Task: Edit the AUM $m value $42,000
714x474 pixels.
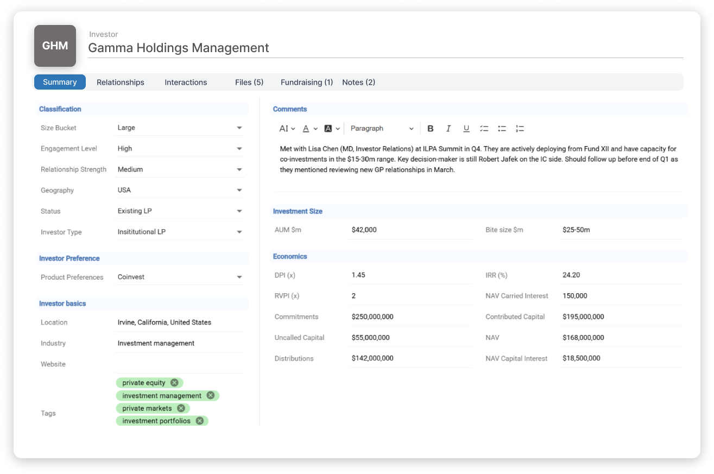Action: click(x=411, y=230)
